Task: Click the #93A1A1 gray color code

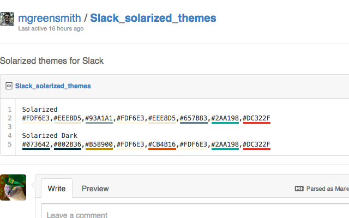Action: [99, 118]
